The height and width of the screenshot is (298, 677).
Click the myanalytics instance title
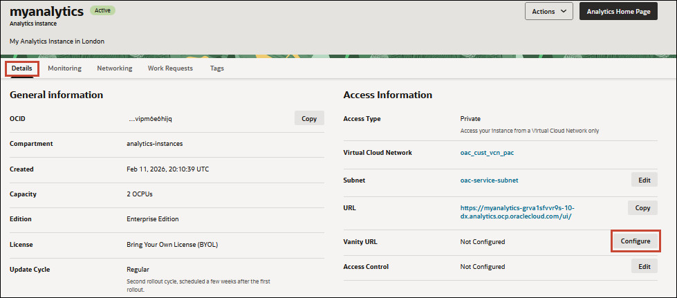point(46,11)
